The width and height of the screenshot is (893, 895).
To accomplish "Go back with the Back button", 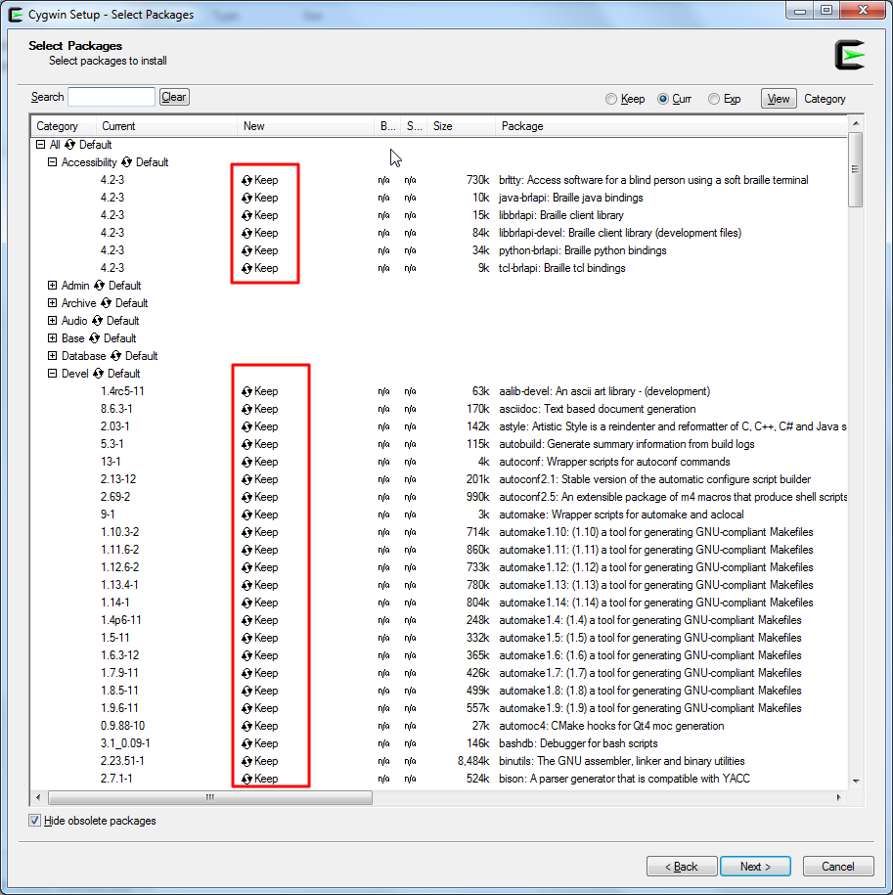I will 682,867.
